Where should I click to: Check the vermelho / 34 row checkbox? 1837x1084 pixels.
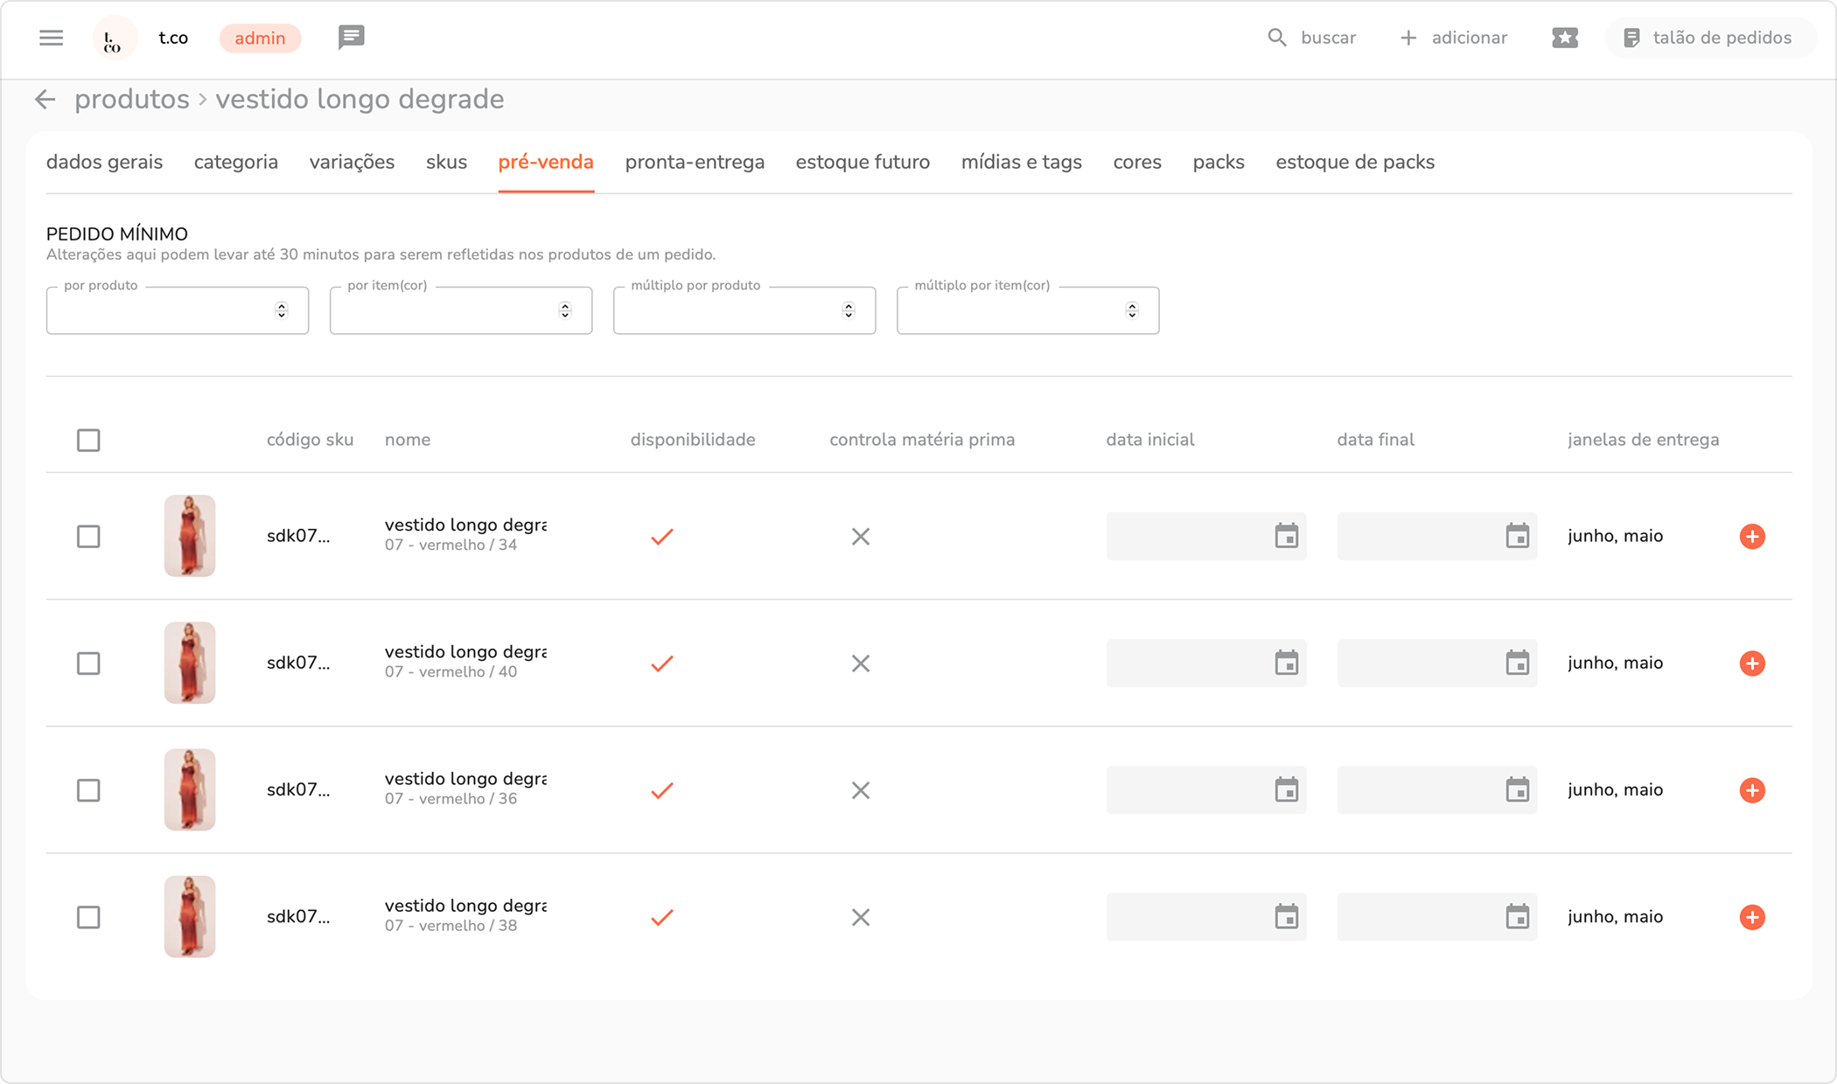pos(88,536)
